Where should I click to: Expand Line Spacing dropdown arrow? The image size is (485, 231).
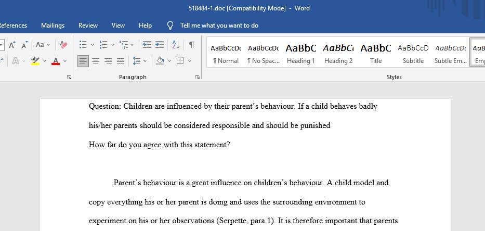coord(145,61)
